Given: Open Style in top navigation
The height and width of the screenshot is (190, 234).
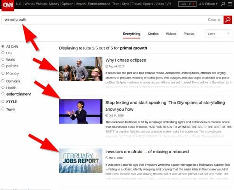Looking at the screenshot, I should 126,4.
